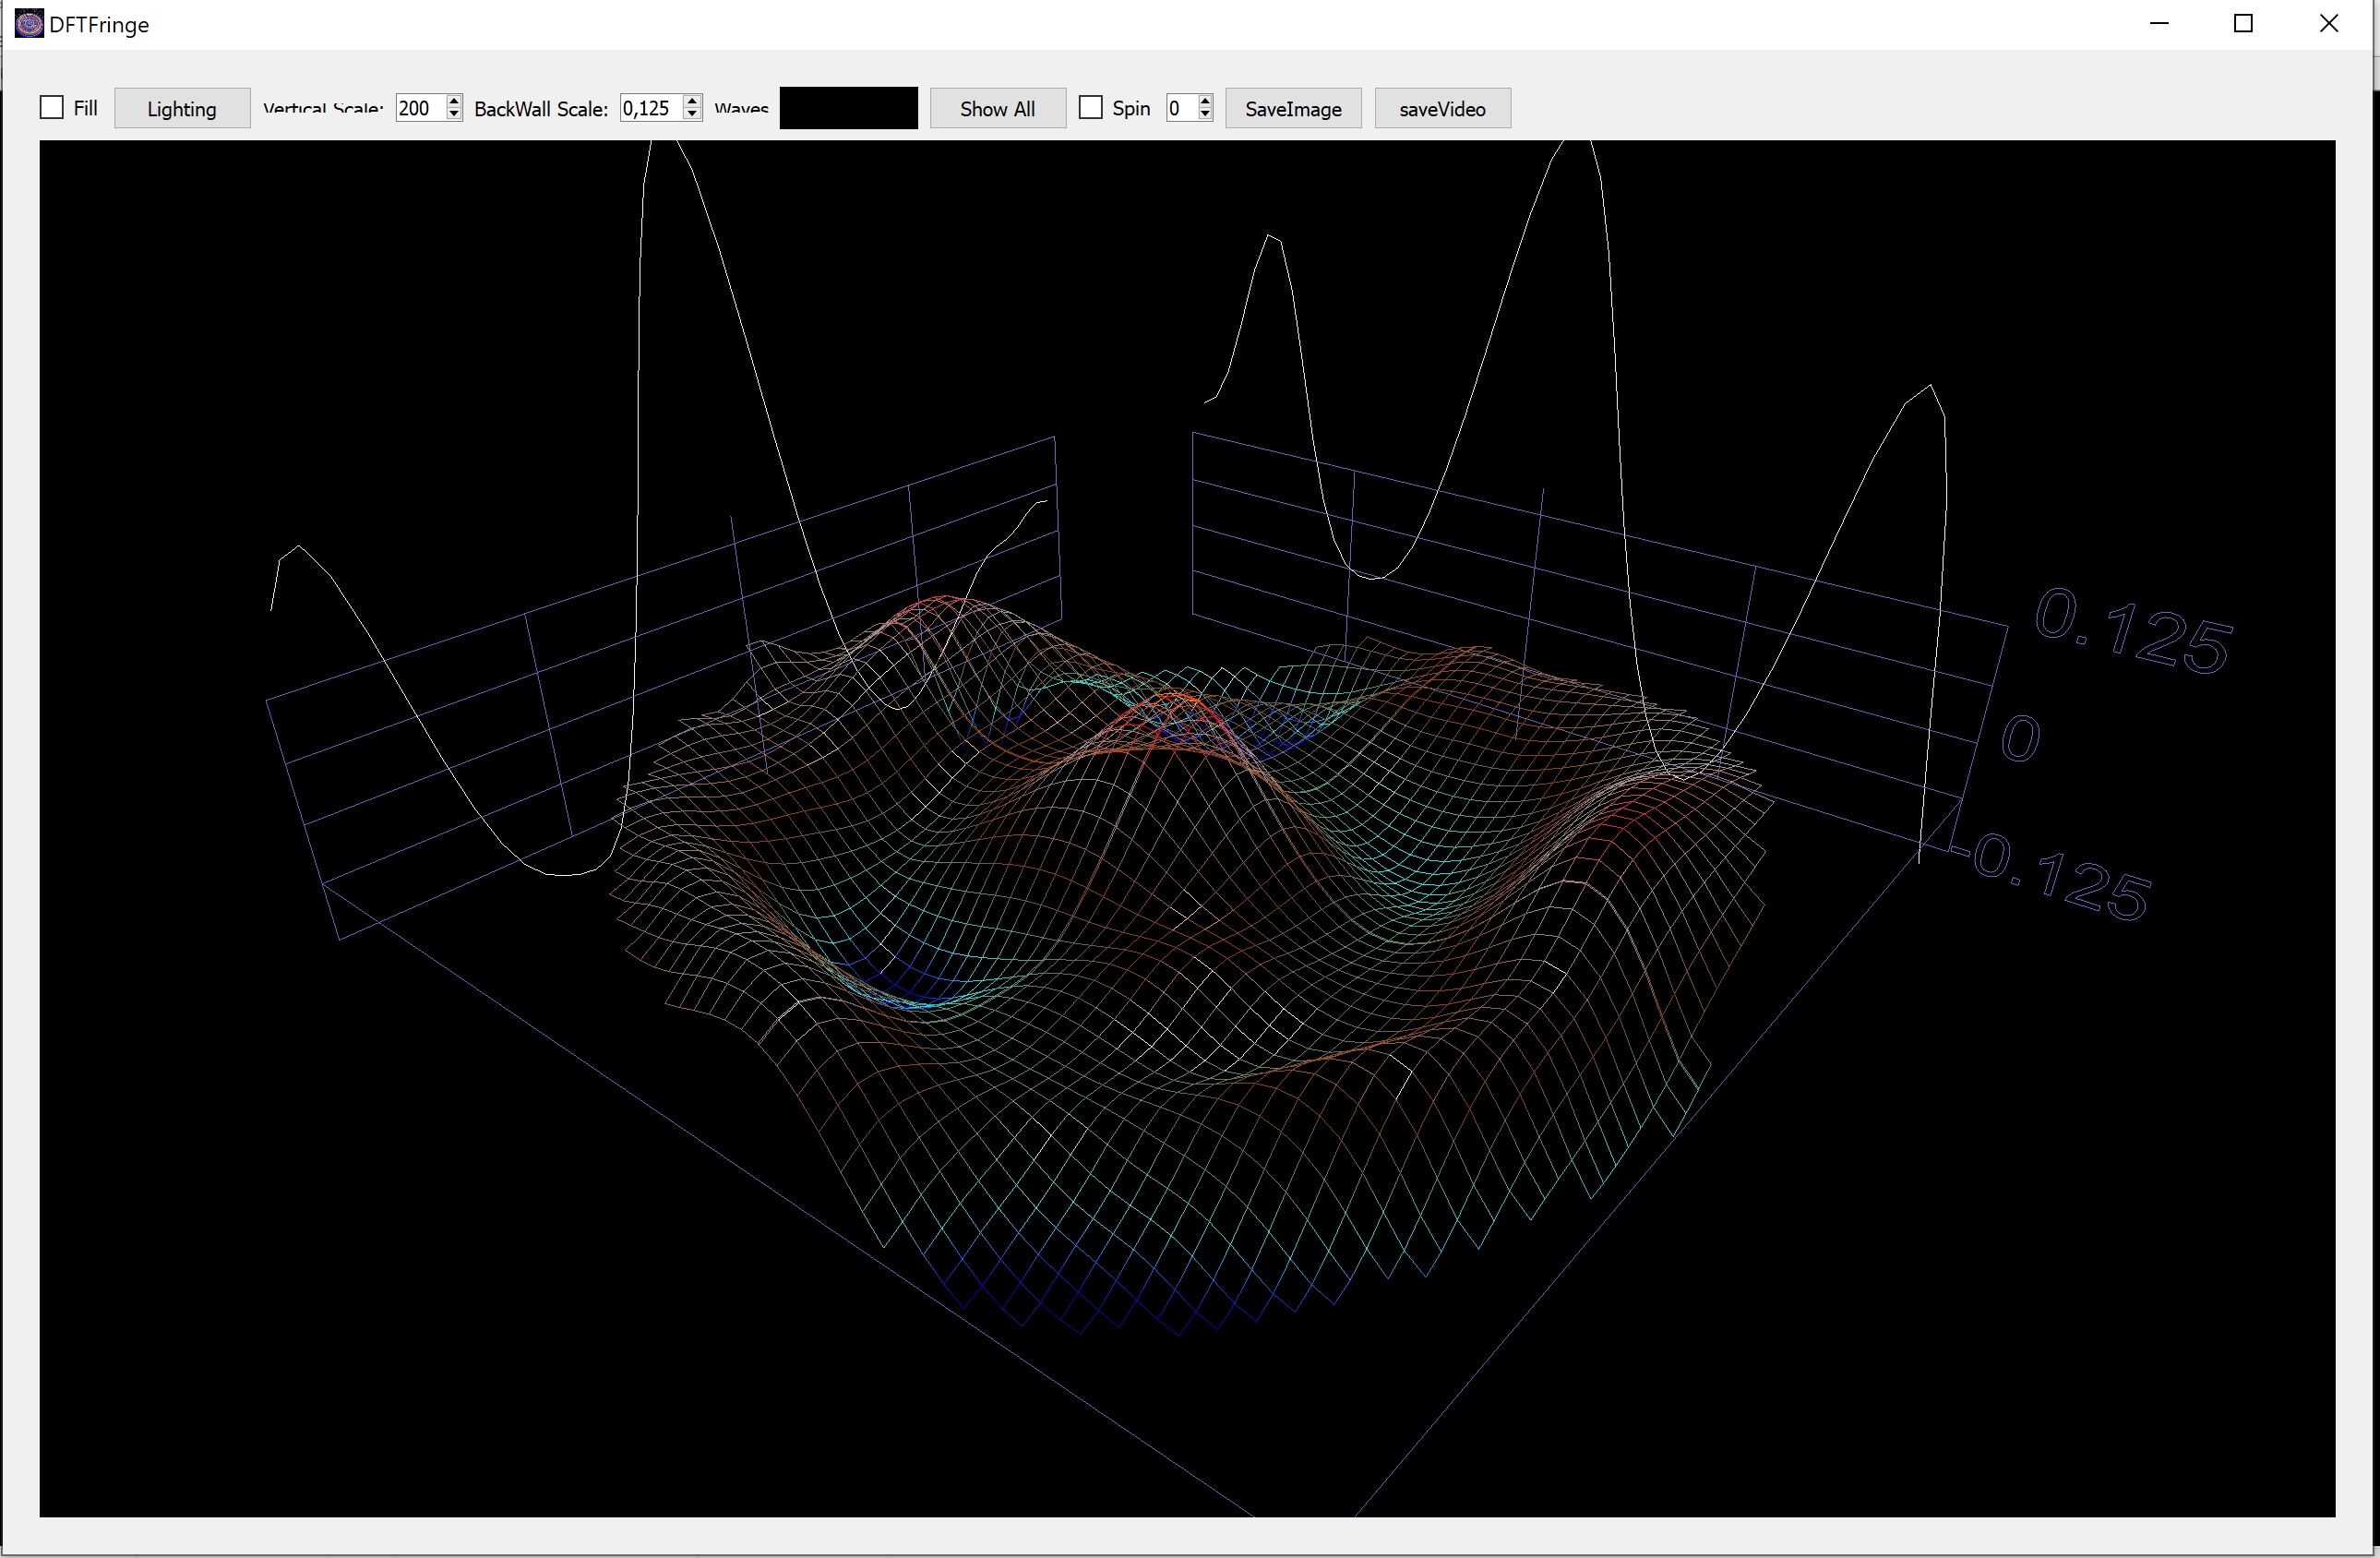Decrease Vertical Scale with down arrow
The image size is (2380, 1558).
[x=455, y=115]
